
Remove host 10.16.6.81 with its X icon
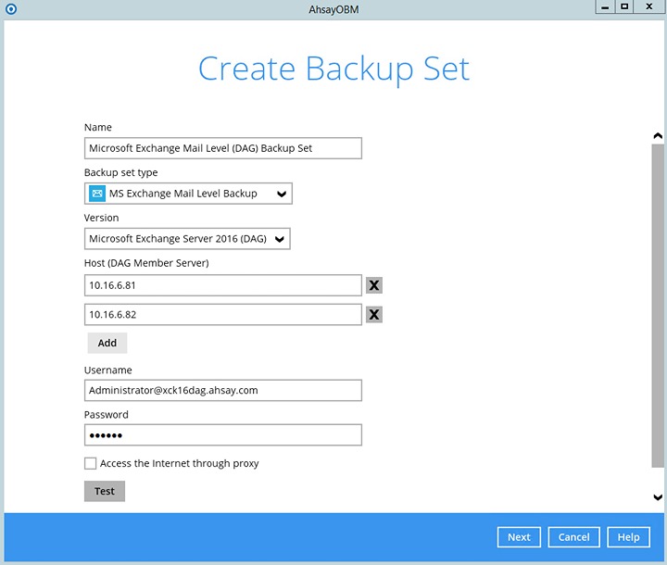(x=374, y=285)
